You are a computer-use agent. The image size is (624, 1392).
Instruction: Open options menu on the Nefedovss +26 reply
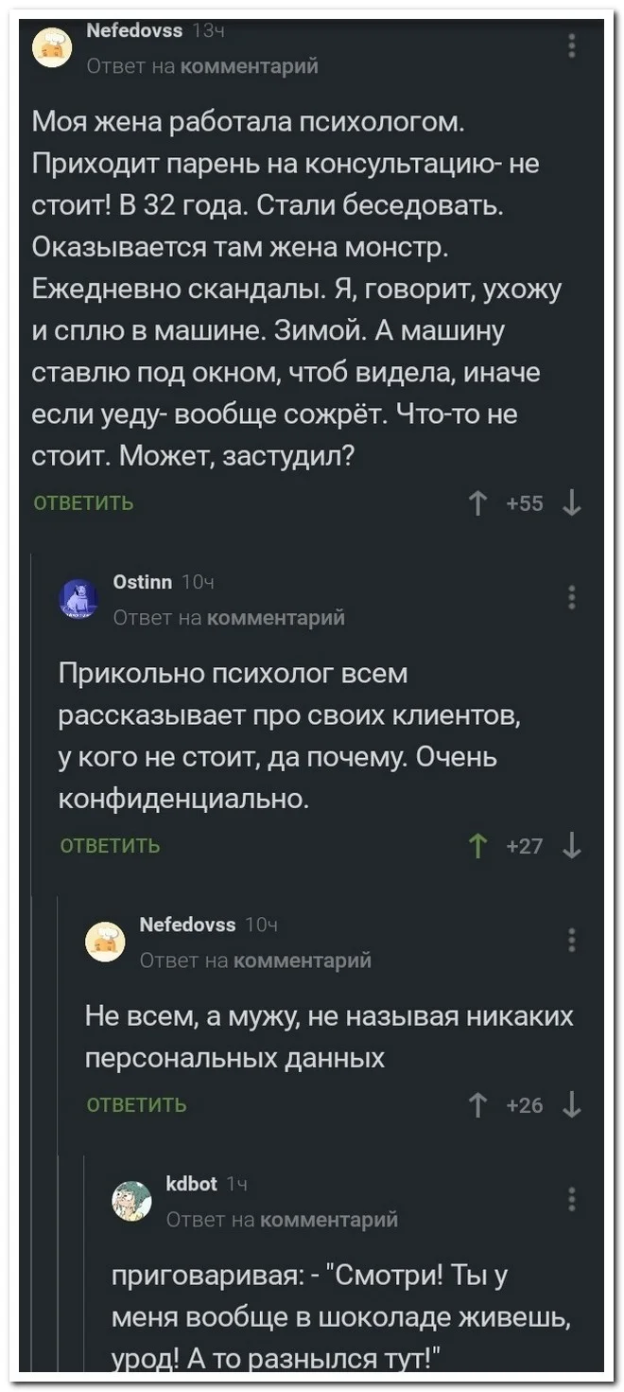(571, 940)
